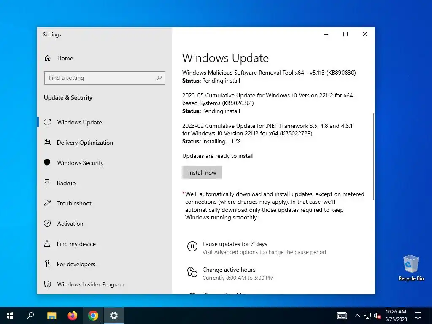Open the Recycle Bin on desktop

[x=411, y=268]
